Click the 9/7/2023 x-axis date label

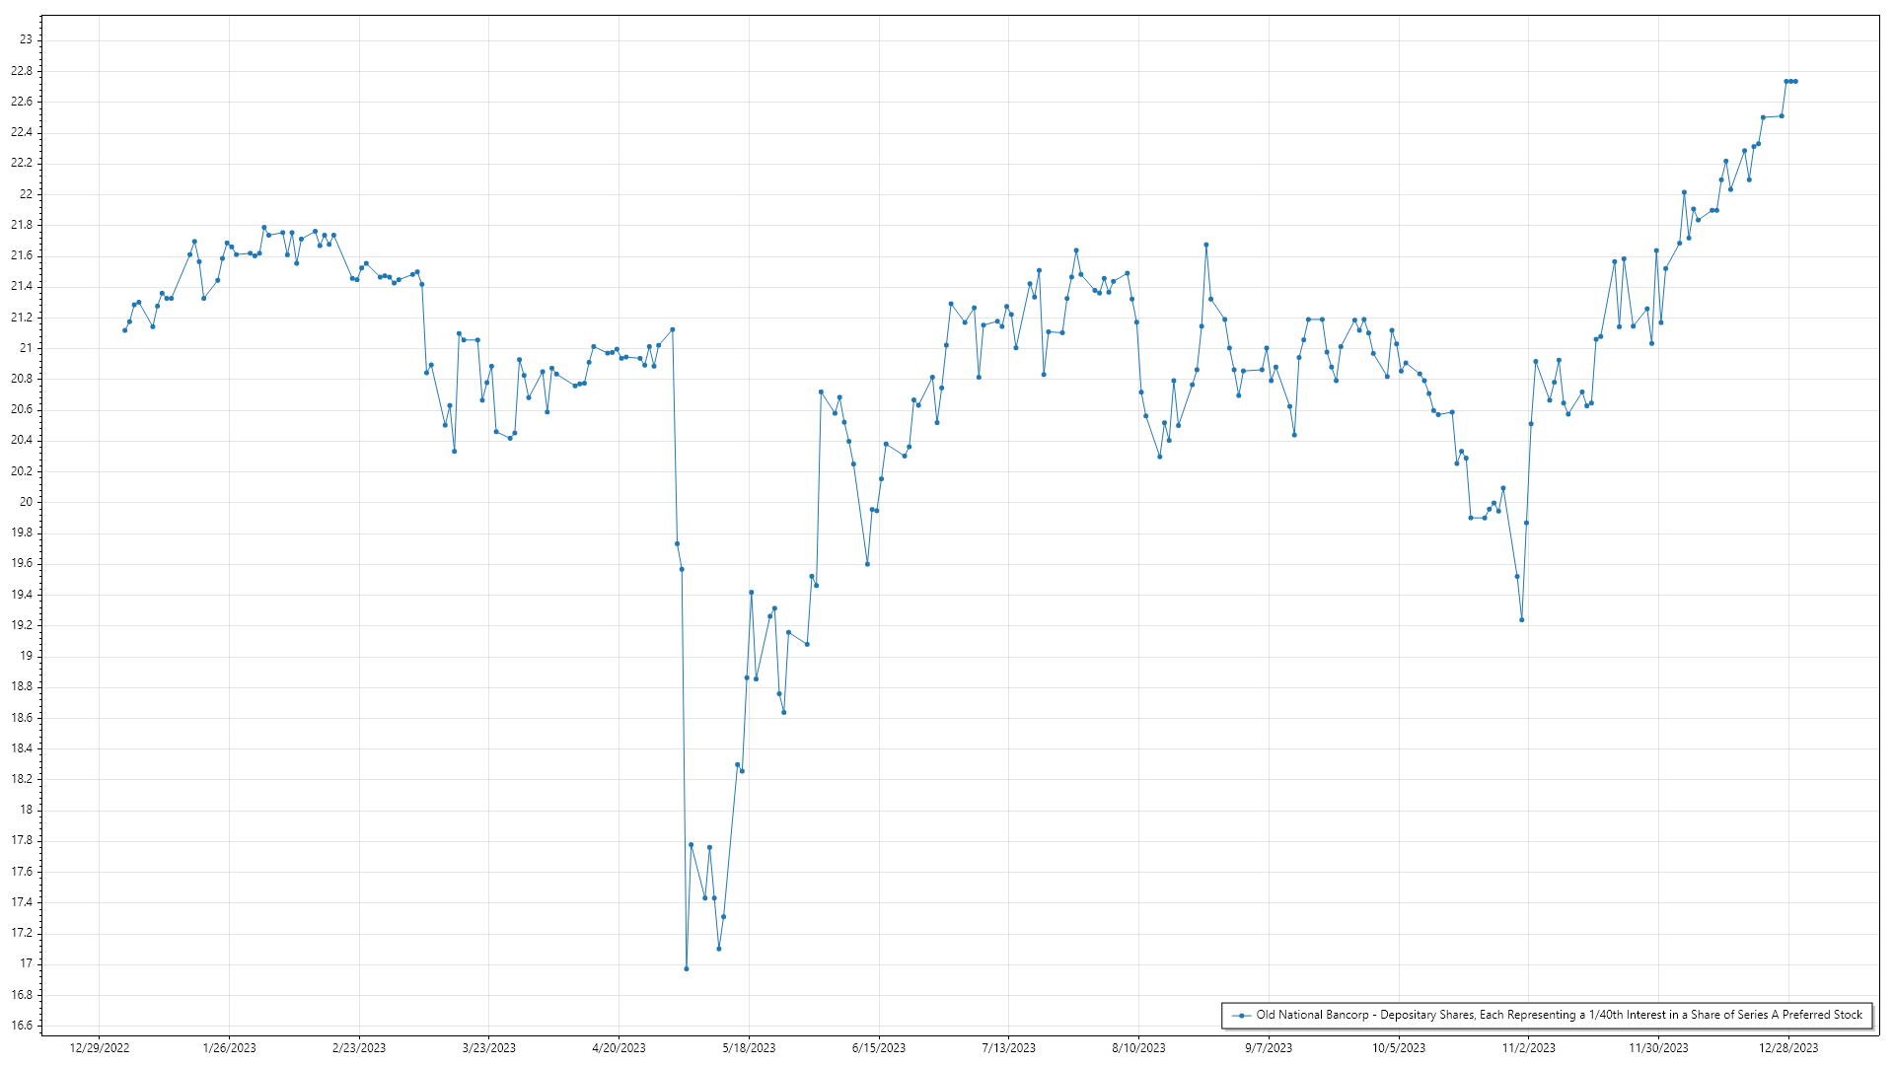pos(1269,1048)
